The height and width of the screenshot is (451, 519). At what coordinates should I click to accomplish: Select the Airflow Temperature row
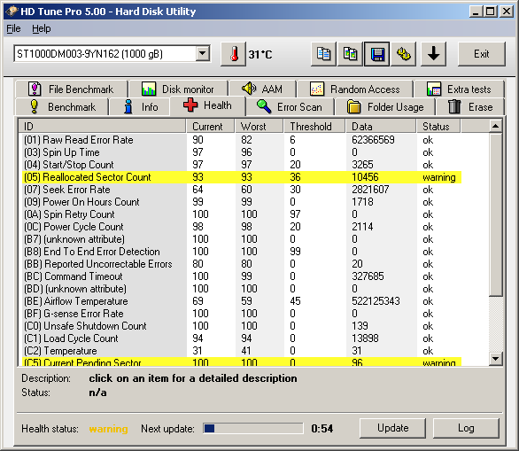pos(242,301)
